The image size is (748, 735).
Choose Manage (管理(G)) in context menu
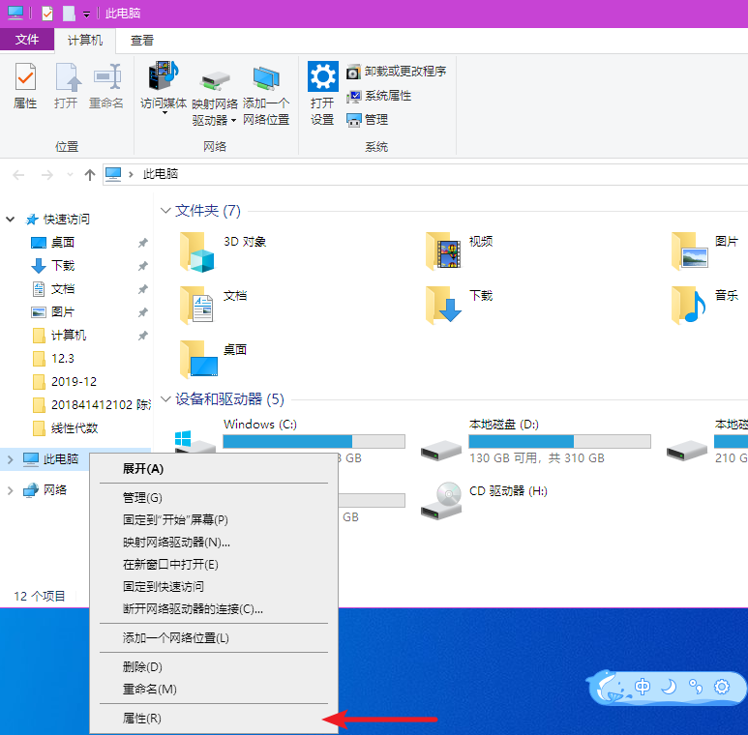point(214,498)
